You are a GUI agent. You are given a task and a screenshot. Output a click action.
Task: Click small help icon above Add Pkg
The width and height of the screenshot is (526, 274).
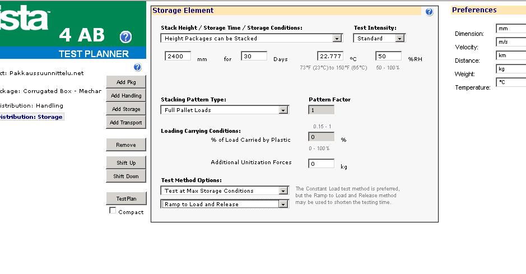137,67
